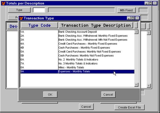Click the down arrow of background list scrollbar

coord(149,86)
